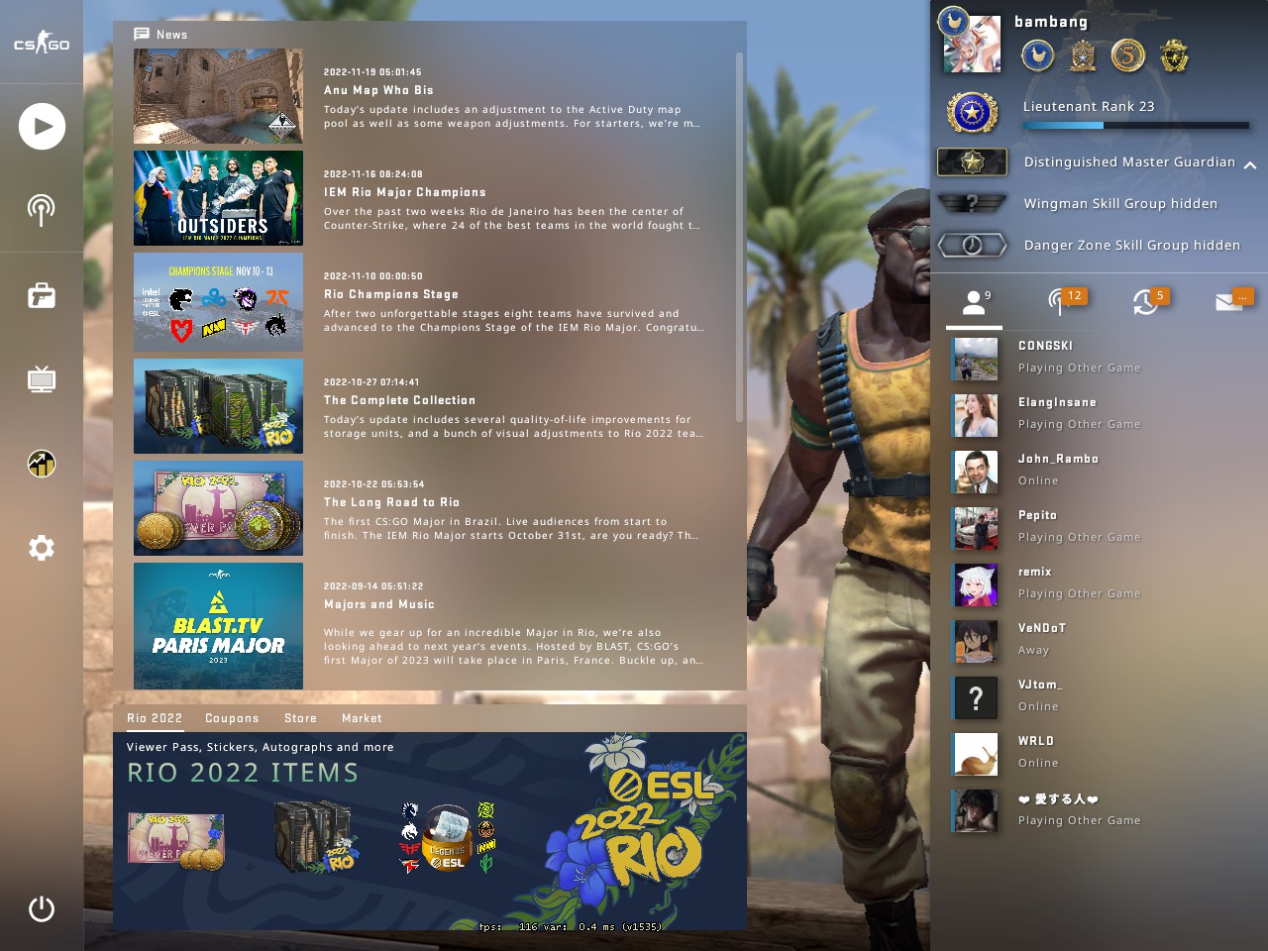Click WRLD's snail avatar
The height and width of the screenshot is (951, 1268).
[x=976, y=755]
